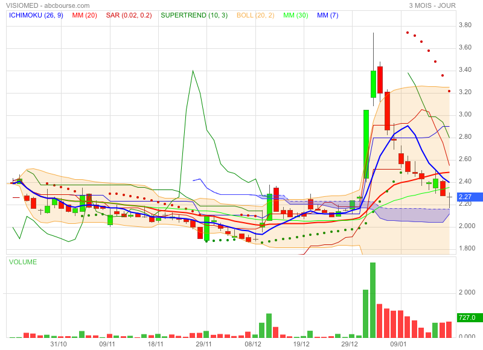Image resolution: width=483 pixels, height=350 pixels.
Task: Click the 29/12 date label
Action: click(x=350, y=344)
